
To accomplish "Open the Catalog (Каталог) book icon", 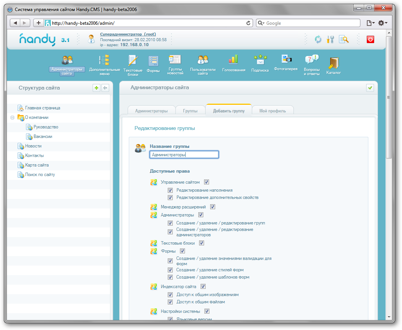I will pyautogui.click(x=333, y=63).
